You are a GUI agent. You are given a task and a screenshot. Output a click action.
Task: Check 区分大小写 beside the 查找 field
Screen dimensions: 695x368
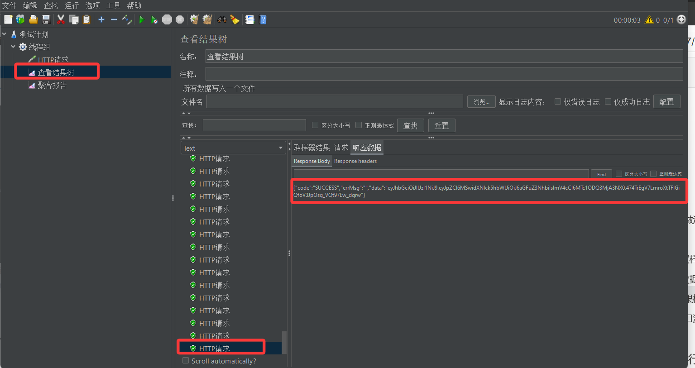pos(315,125)
